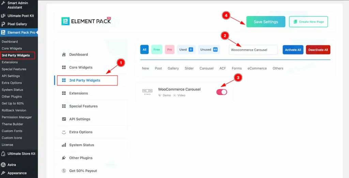Select the Free filter
The height and width of the screenshot is (178, 349).
157,50
